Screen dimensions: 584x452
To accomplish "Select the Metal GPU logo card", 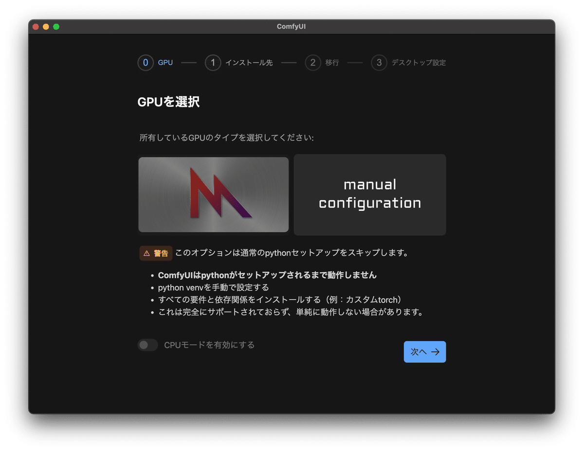I will pos(214,195).
